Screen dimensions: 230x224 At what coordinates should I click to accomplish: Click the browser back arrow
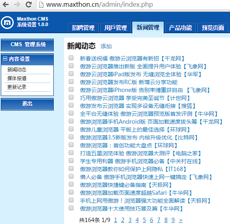point(6,5)
